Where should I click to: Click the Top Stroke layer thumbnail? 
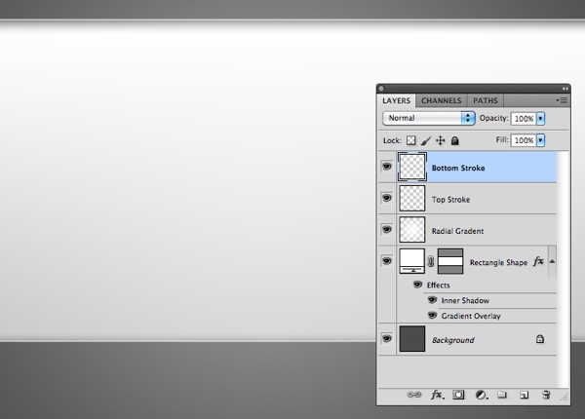(x=412, y=198)
